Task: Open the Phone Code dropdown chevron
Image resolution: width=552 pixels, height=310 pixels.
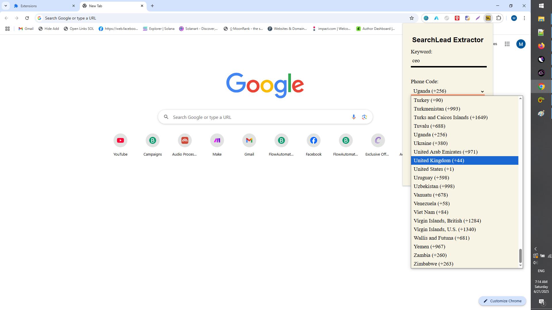Action: [x=482, y=91]
